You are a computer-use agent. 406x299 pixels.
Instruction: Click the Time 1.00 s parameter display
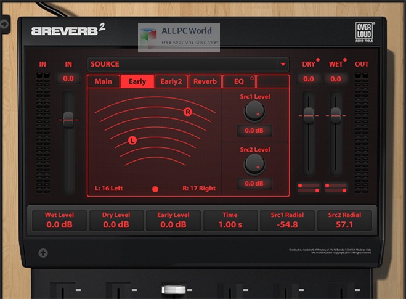[x=230, y=221]
